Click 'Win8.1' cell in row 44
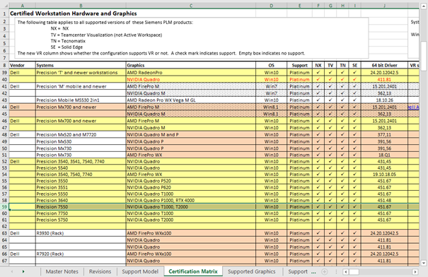This screenshot has width=428, height=277. (x=272, y=107)
